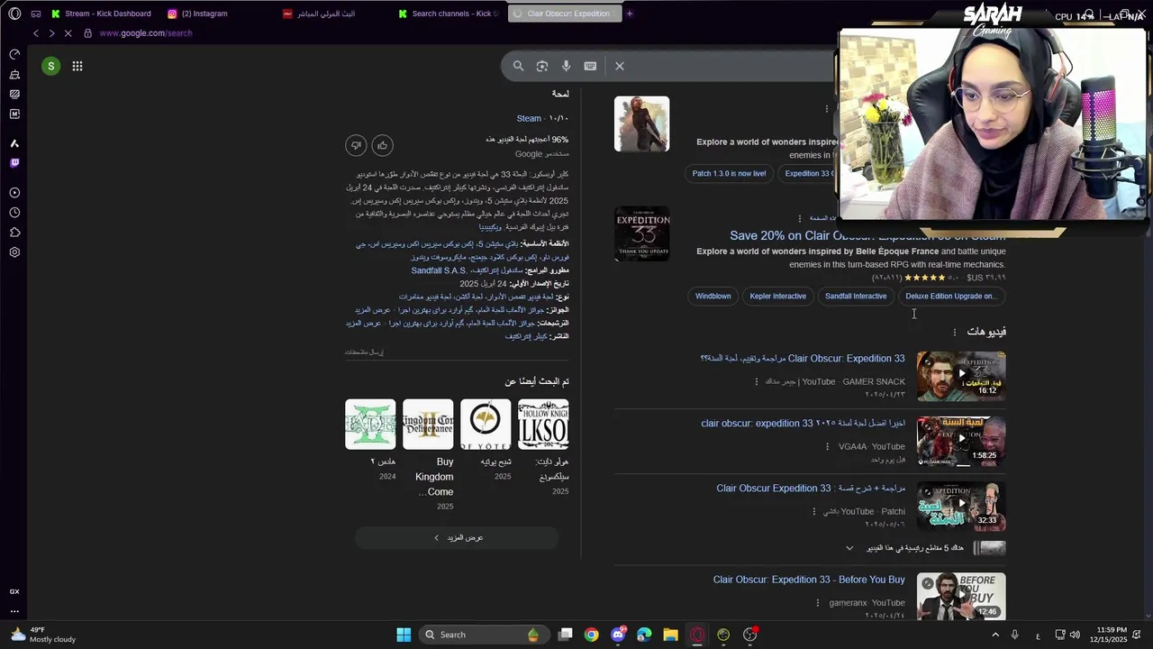The height and width of the screenshot is (649, 1153).
Task: Click the Opera menu logo
Action: tap(14, 14)
